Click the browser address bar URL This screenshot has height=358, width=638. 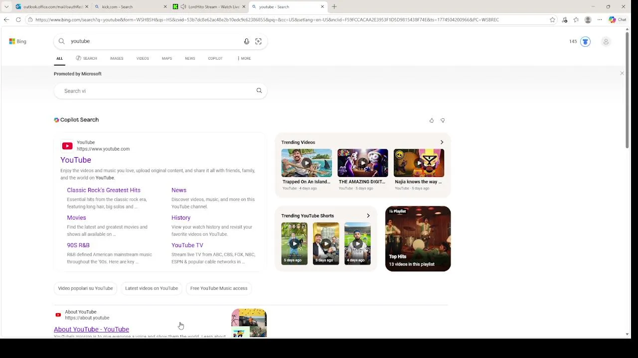tap(267, 20)
